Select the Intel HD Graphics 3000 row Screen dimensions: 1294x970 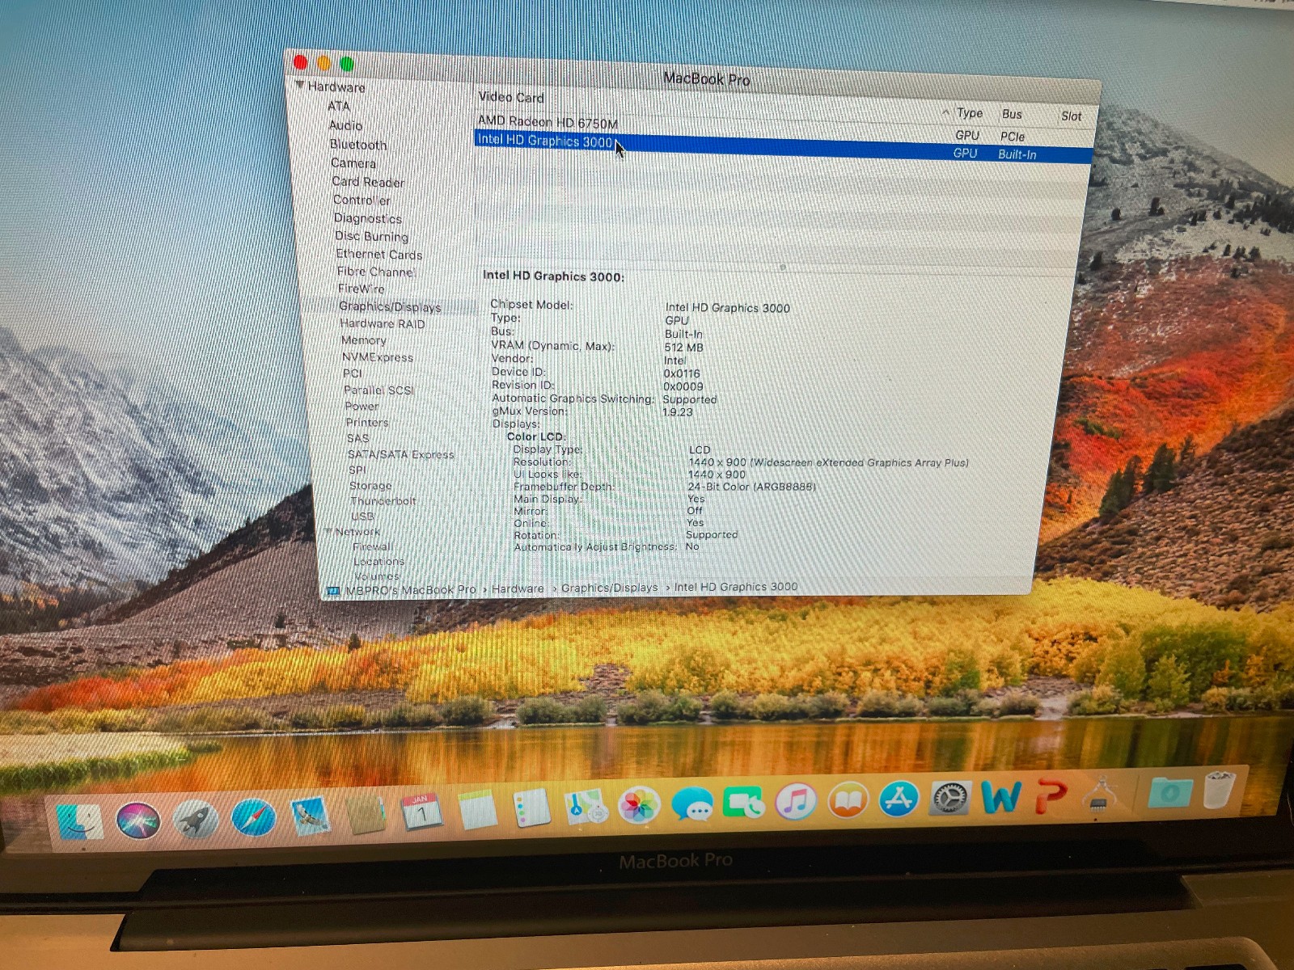[x=782, y=146]
